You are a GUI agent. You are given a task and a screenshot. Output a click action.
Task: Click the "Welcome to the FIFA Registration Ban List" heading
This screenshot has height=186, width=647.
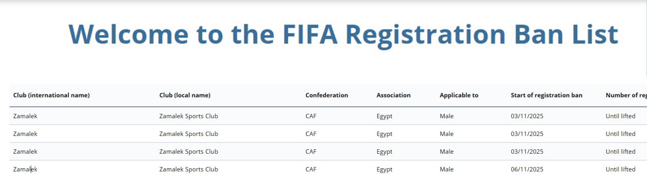point(343,34)
